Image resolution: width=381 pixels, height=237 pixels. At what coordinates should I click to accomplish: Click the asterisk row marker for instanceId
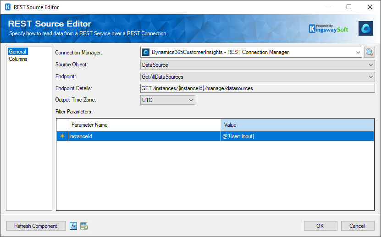(x=62, y=136)
